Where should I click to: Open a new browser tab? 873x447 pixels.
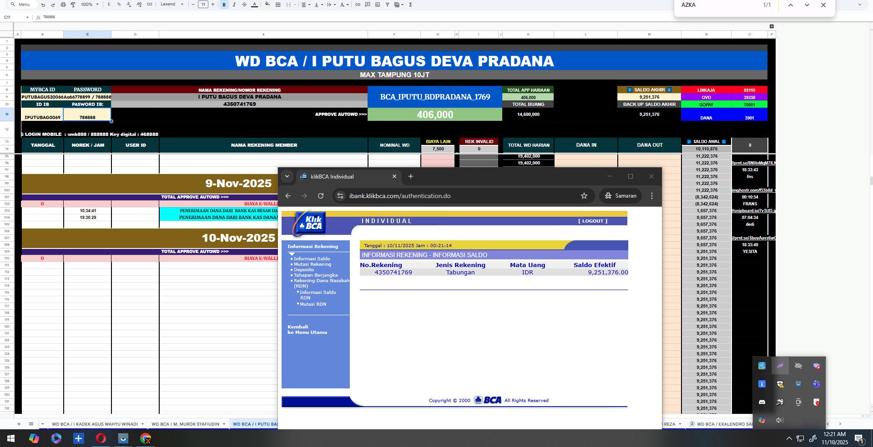click(x=411, y=176)
